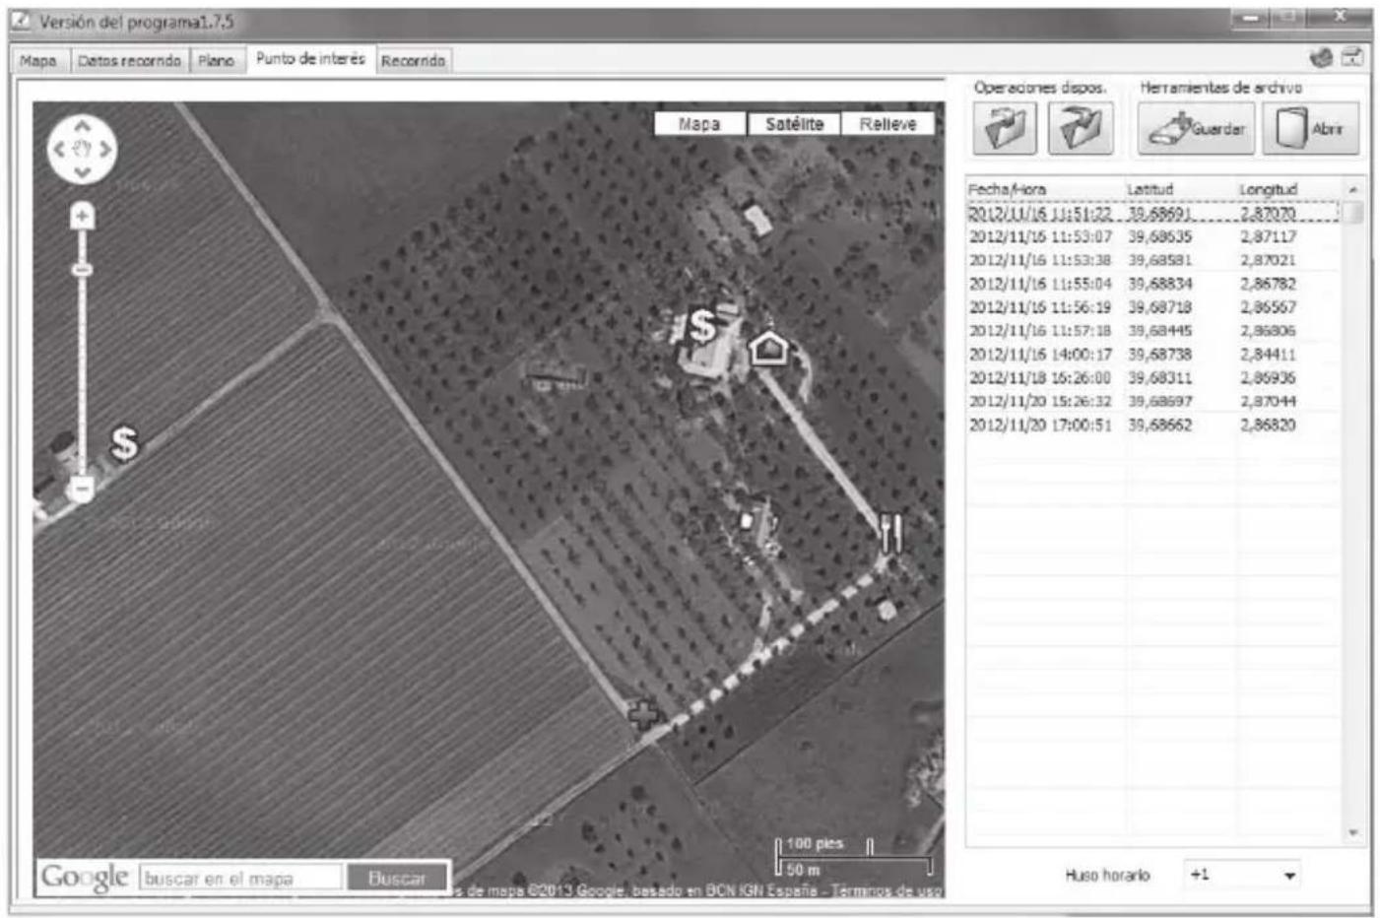Click the calculator icon in top-right corner
Screen dimensions: 1380x918
(x=1353, y=58)
